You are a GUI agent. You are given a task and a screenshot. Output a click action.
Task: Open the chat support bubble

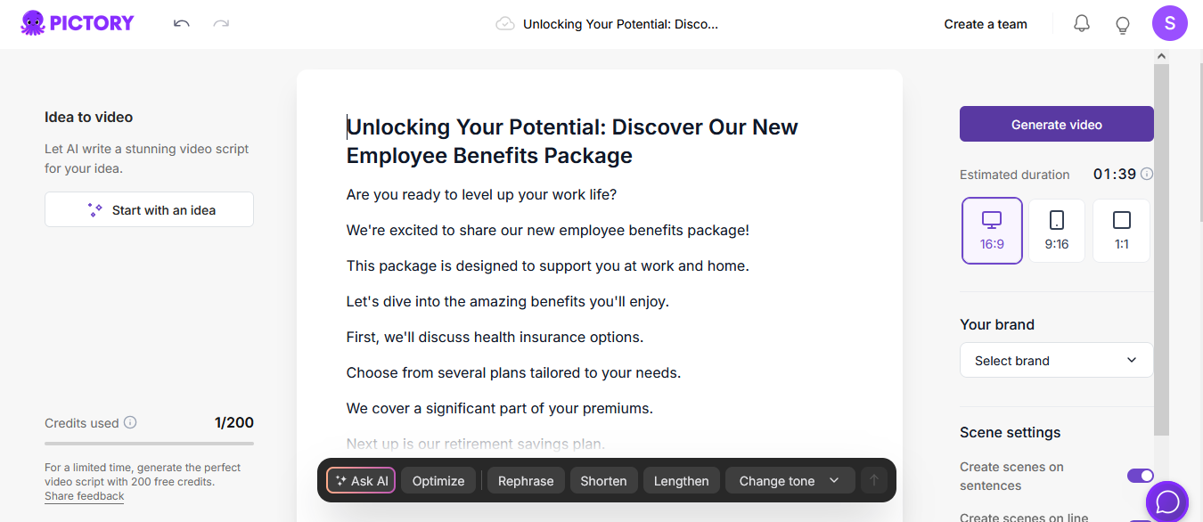pos(1167,502)
